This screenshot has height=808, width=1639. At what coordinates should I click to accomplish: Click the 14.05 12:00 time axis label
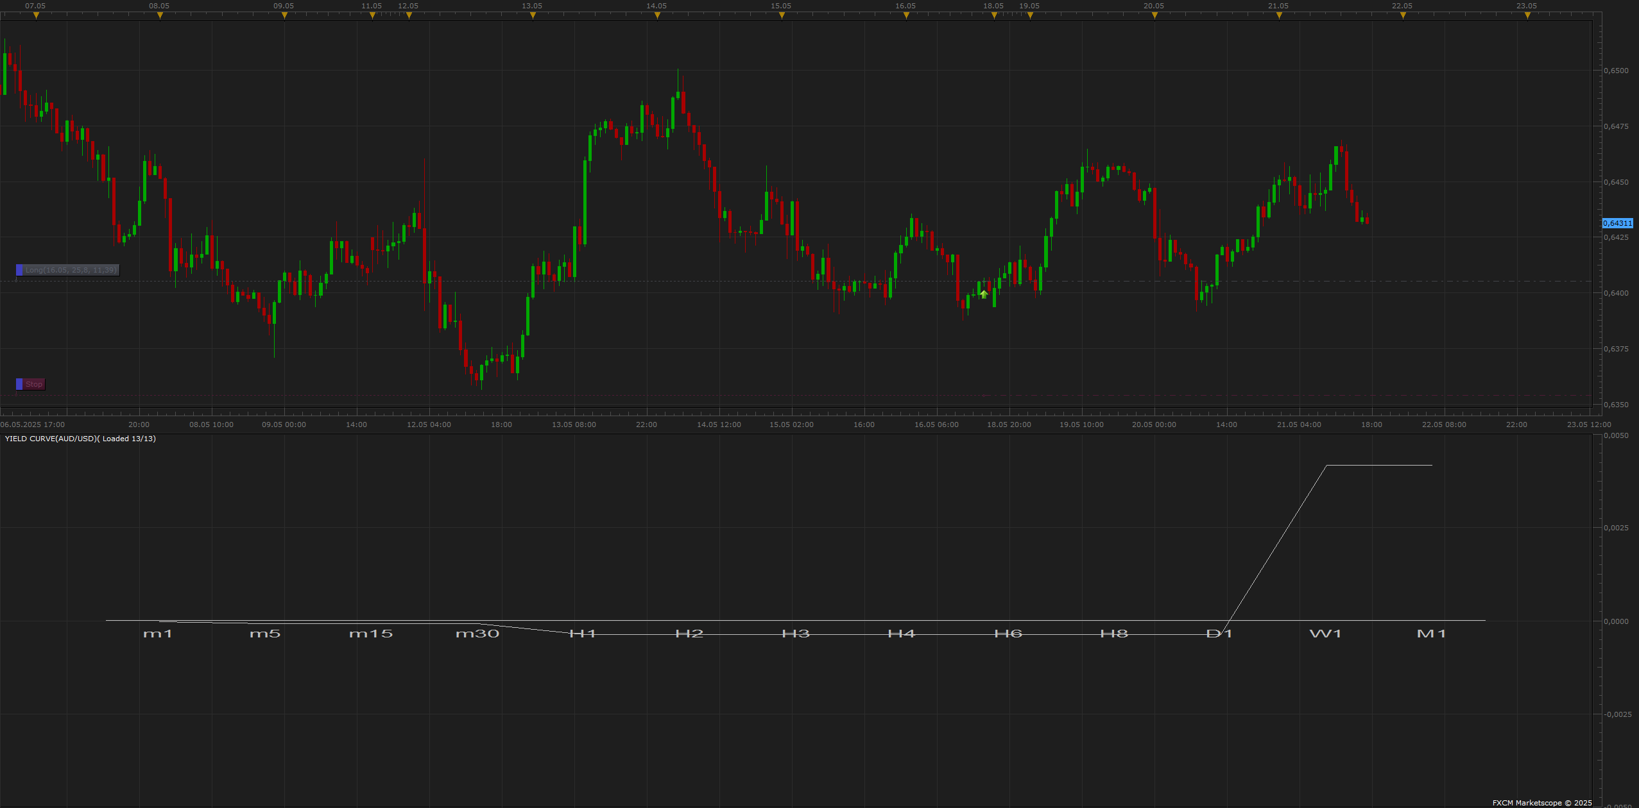(x=719, y=425)
